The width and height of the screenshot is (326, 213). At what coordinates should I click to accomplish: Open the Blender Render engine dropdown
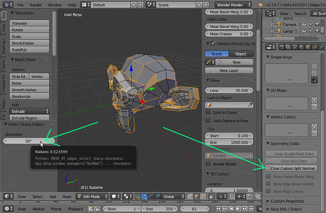tap(233, 5)
